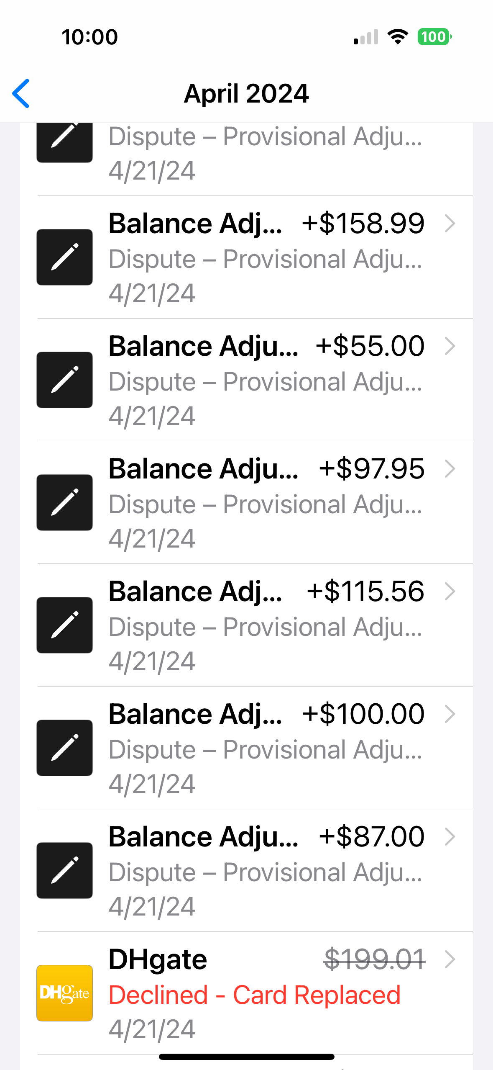Viewport: 493px width, 1070px height.
Task: Tap the DHgate merchant logo
Action: [64, 993]
